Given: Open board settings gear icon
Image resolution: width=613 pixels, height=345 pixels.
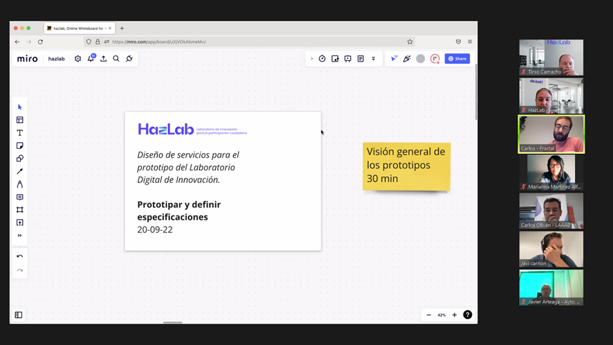Looking at the screenshot, I should pos(77,59).
